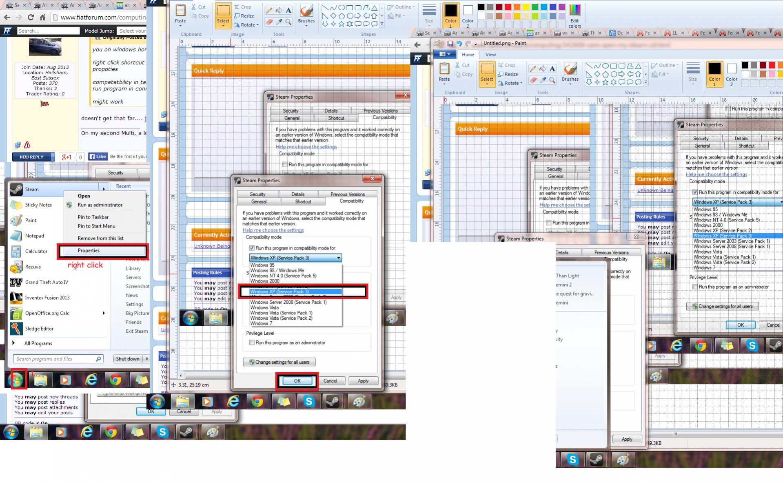This screenshot has height=484, width=783.
Task: Select the Eraser in the Paint ribbon with Edit colors
Action: 269,22
